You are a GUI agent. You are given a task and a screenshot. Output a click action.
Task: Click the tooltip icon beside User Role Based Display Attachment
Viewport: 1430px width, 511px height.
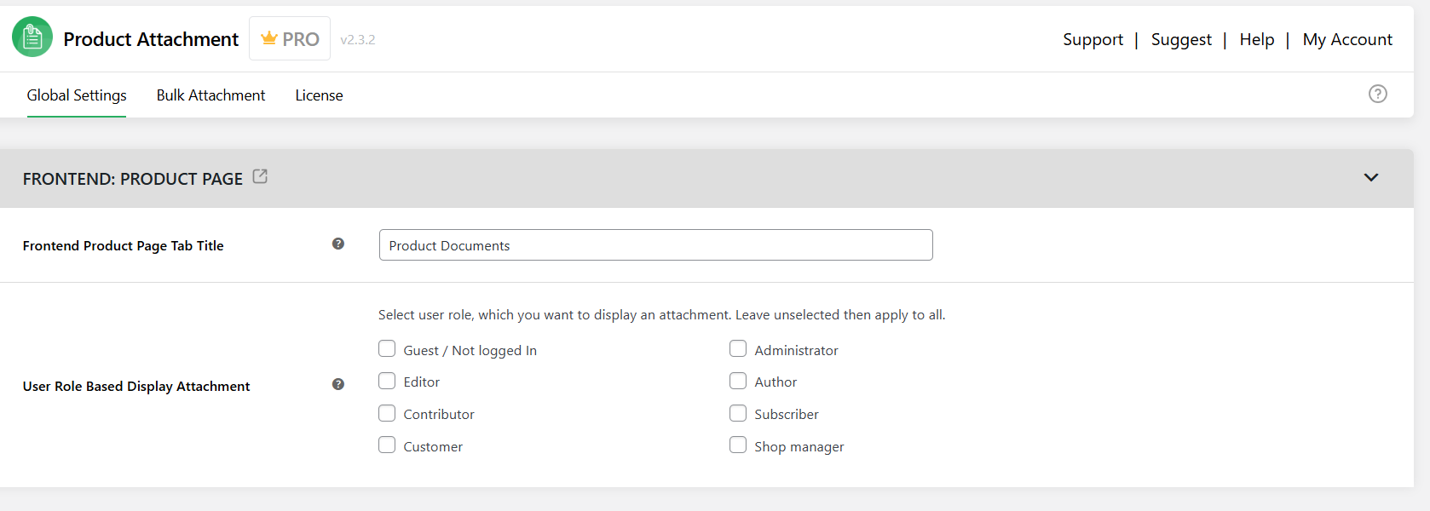coord(338,384)
